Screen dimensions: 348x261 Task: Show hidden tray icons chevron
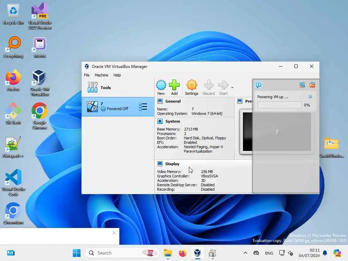[x=245, y=253]
